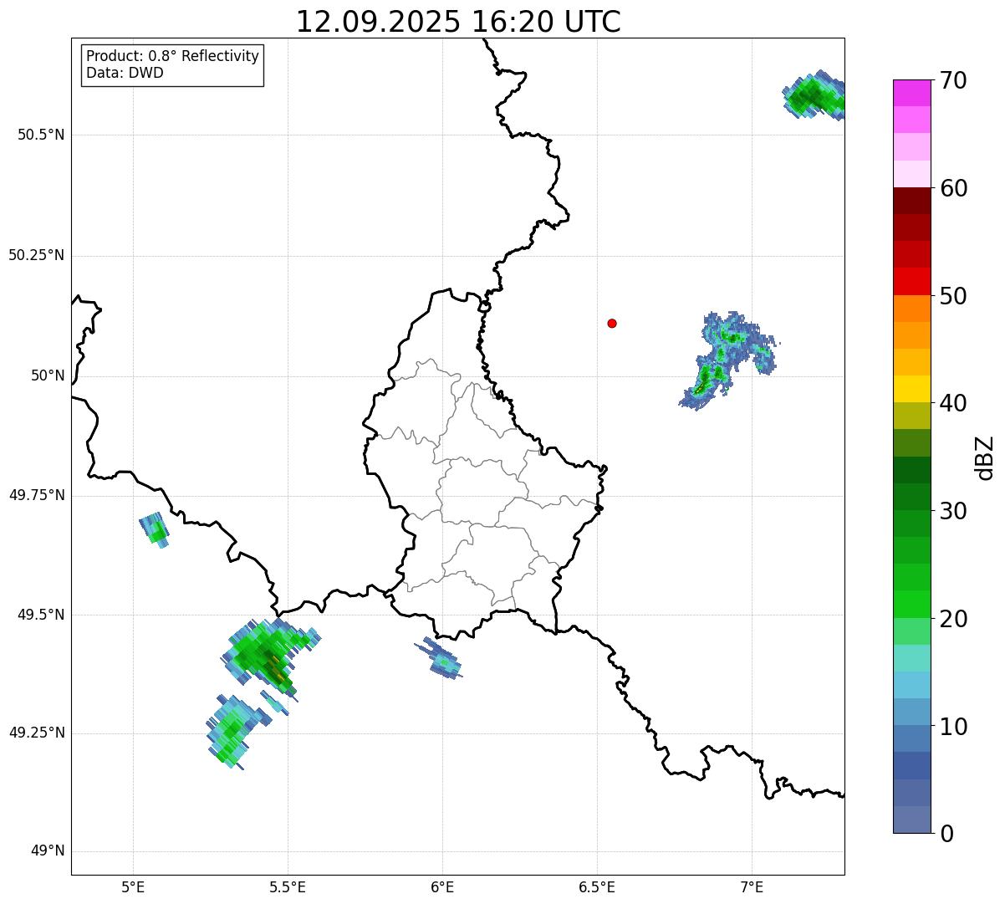Viewport: 1005px width, 904px height.
Task: Click the longitude label "7°E"
Action: click(752, 887)
